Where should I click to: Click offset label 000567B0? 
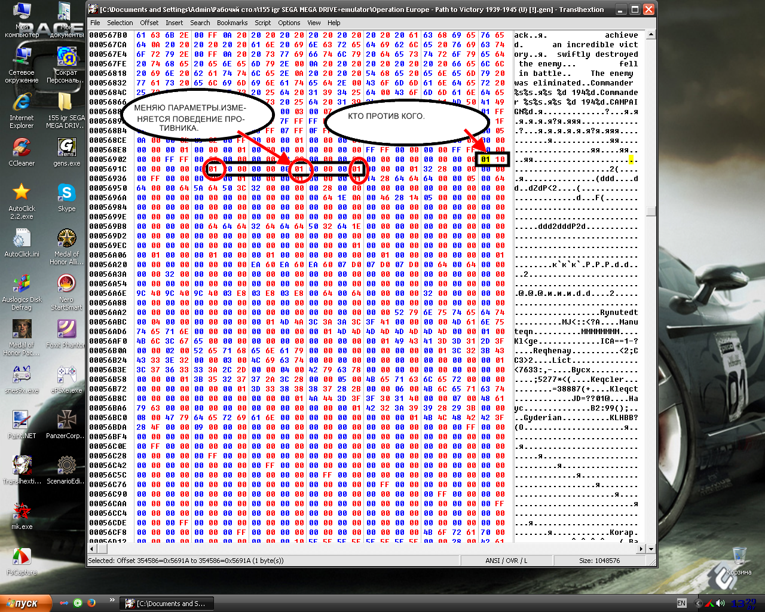click(108, 35)
